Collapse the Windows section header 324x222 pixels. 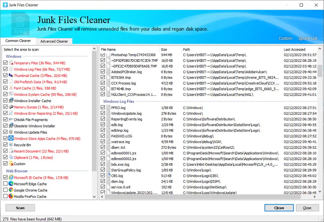pyautogui.click(x=13, y=56)
